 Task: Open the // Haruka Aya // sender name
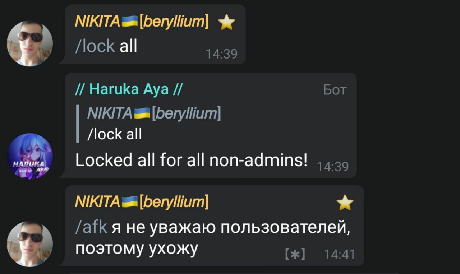(129, 89)
